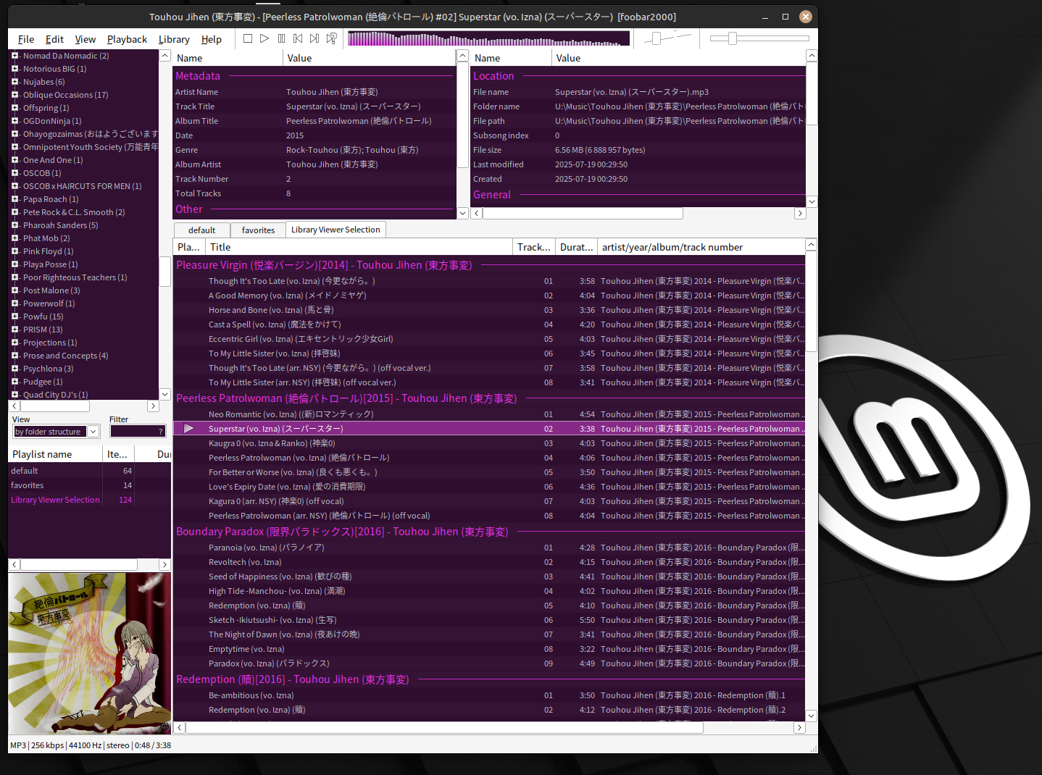Click the Track... column header
Screen dimensions: 1042x775
point(534,247)
